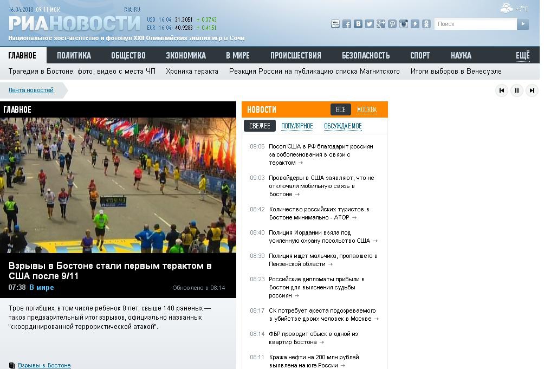Click the РИА Новости logo

(74, 24)
